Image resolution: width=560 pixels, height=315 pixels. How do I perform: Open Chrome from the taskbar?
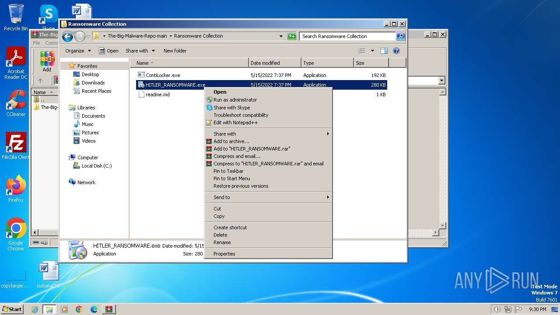(79, 309)
